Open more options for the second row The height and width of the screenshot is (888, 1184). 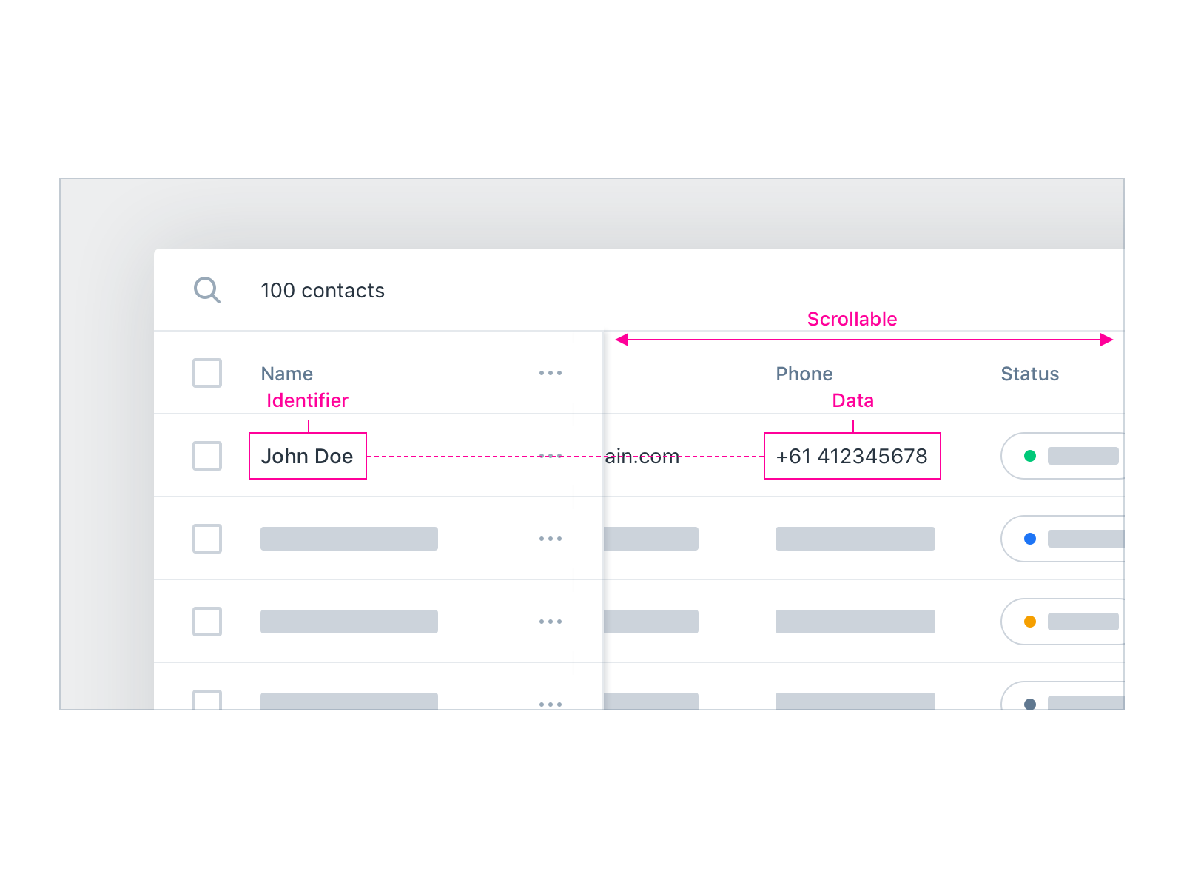(x=550, y=539)
